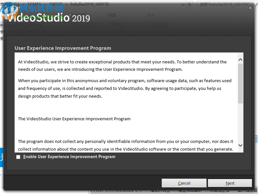Viewport: 258px width, 194px height.
Task: Click the refresh icon in the address bar
Action: pos(189,5)
